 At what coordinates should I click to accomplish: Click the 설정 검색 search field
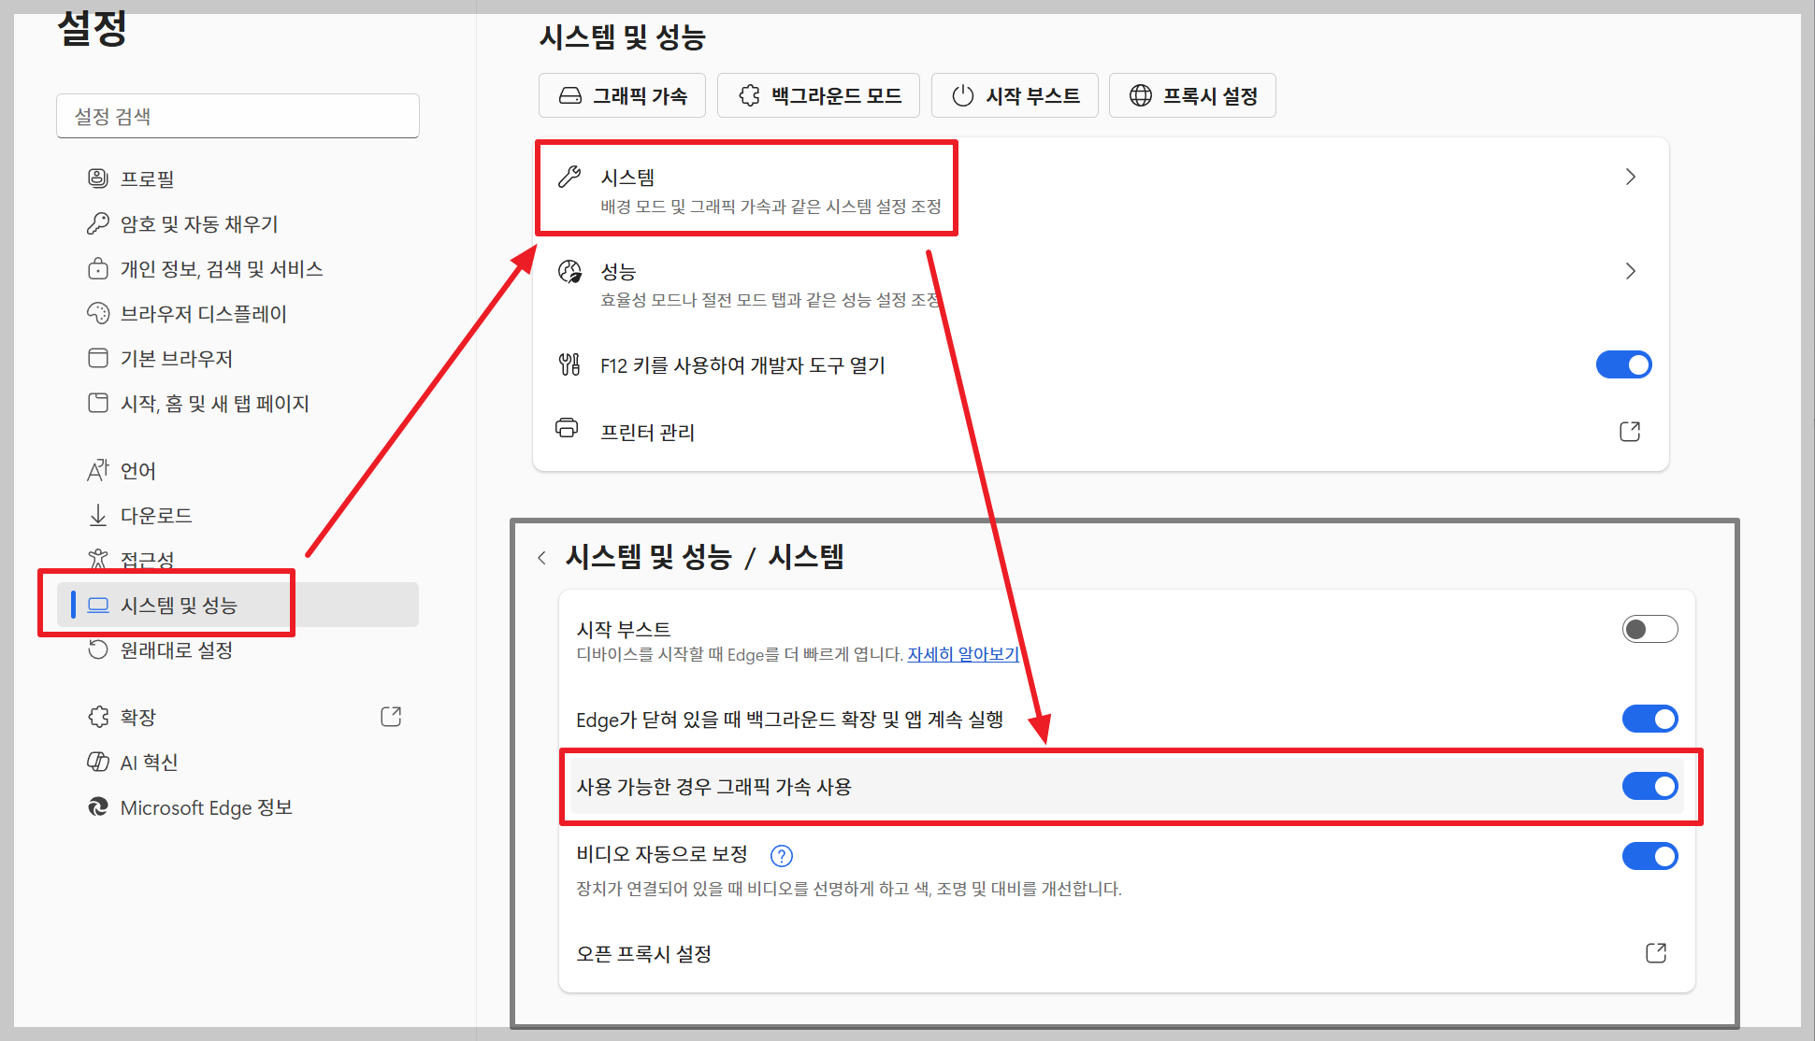click(x=238, y=116)
